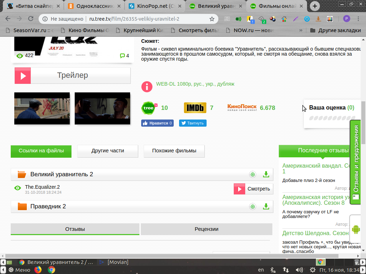
Task: Open Firefox from the taskbar
Action: pyautogui.click(x=38, y=270)
